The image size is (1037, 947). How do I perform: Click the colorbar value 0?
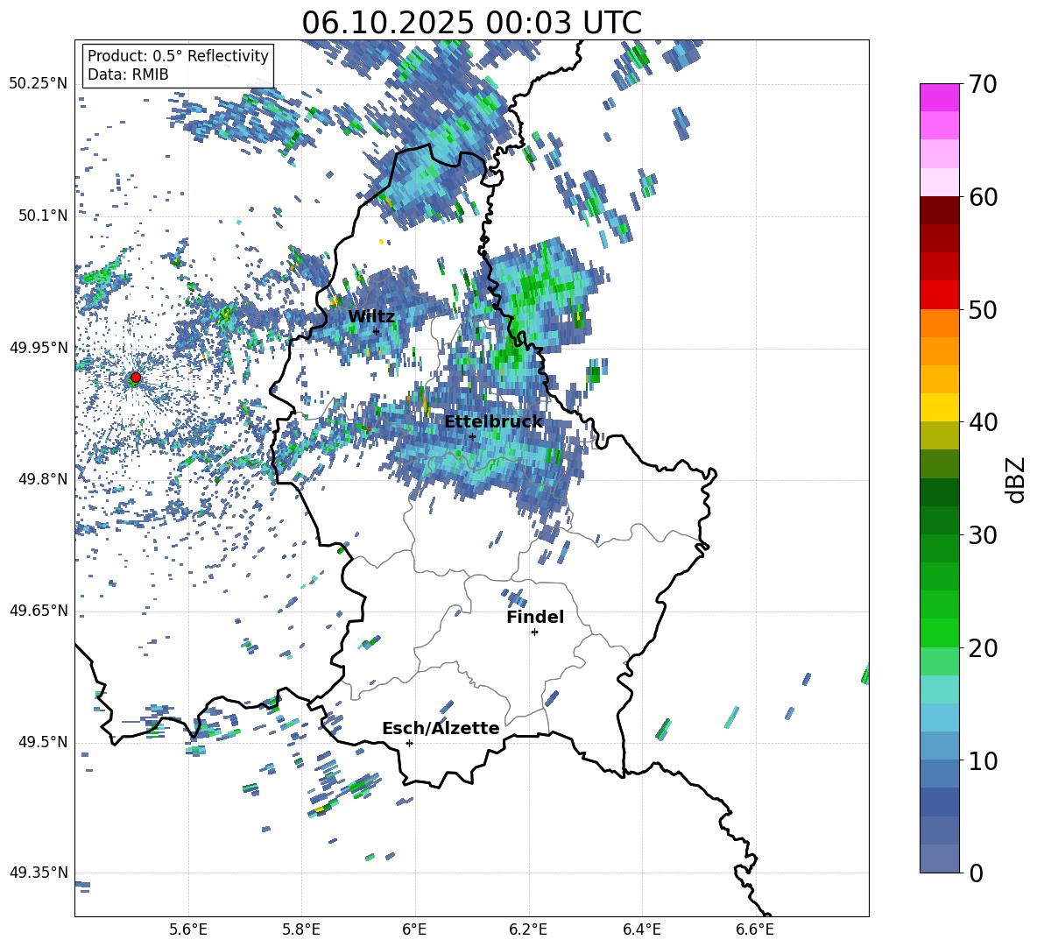[977, 873]
